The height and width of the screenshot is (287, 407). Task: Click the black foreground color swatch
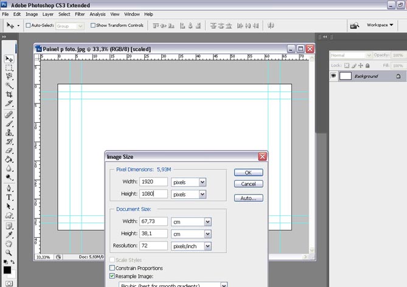point(7,270)
